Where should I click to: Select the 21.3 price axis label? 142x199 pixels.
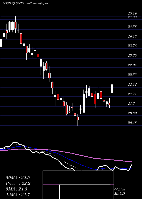pyautogui.click(x=131, y=103)
